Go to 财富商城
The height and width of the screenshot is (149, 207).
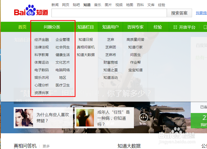pyautogui.click(x=111, y=62)
